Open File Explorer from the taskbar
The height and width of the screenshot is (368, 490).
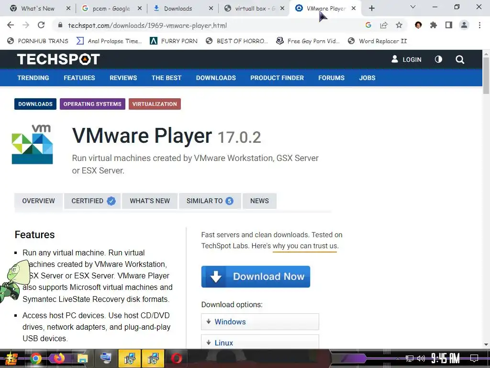pyautogui.click(x=82, y=358)
